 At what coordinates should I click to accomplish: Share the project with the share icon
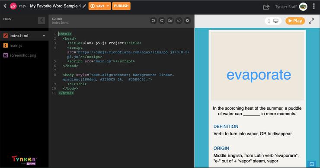(x=266, y=7)
